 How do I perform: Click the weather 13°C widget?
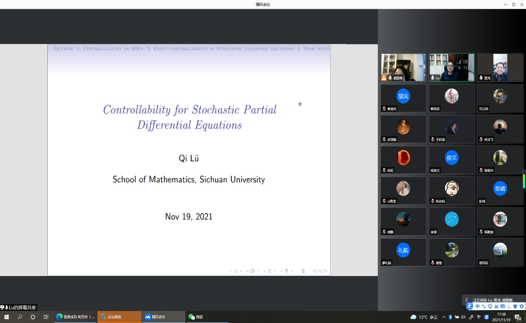pyautogui.click(x=424, y=317)
